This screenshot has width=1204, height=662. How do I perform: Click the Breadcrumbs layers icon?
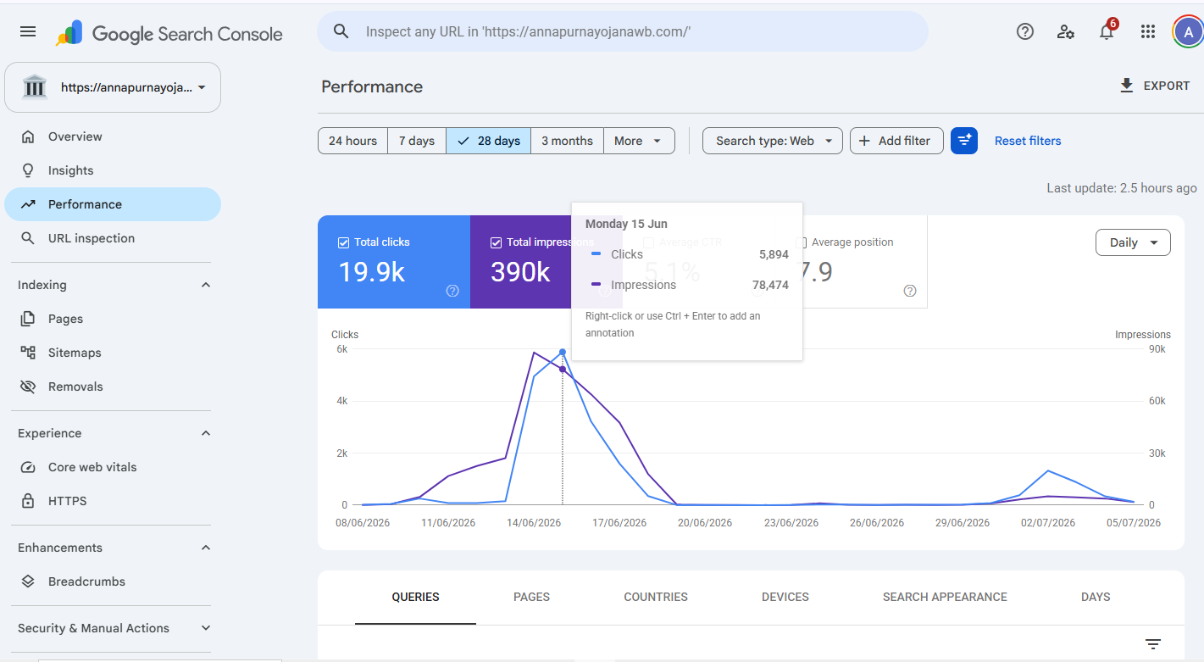pos(28,581)
